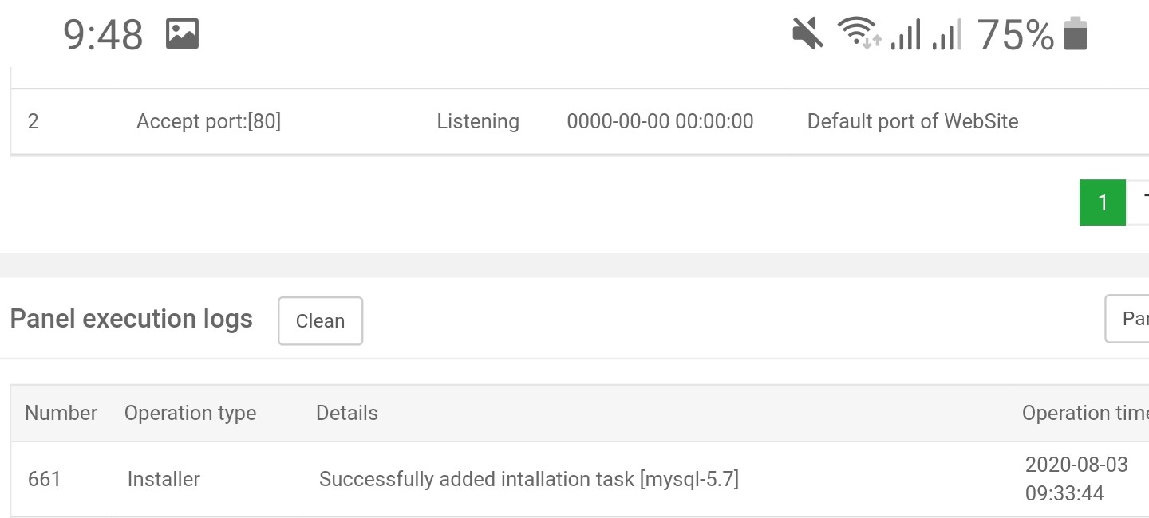This screenshot has height=518, width=1149.
Task: Select the Accept port:[80] entry
Action: 208,121
